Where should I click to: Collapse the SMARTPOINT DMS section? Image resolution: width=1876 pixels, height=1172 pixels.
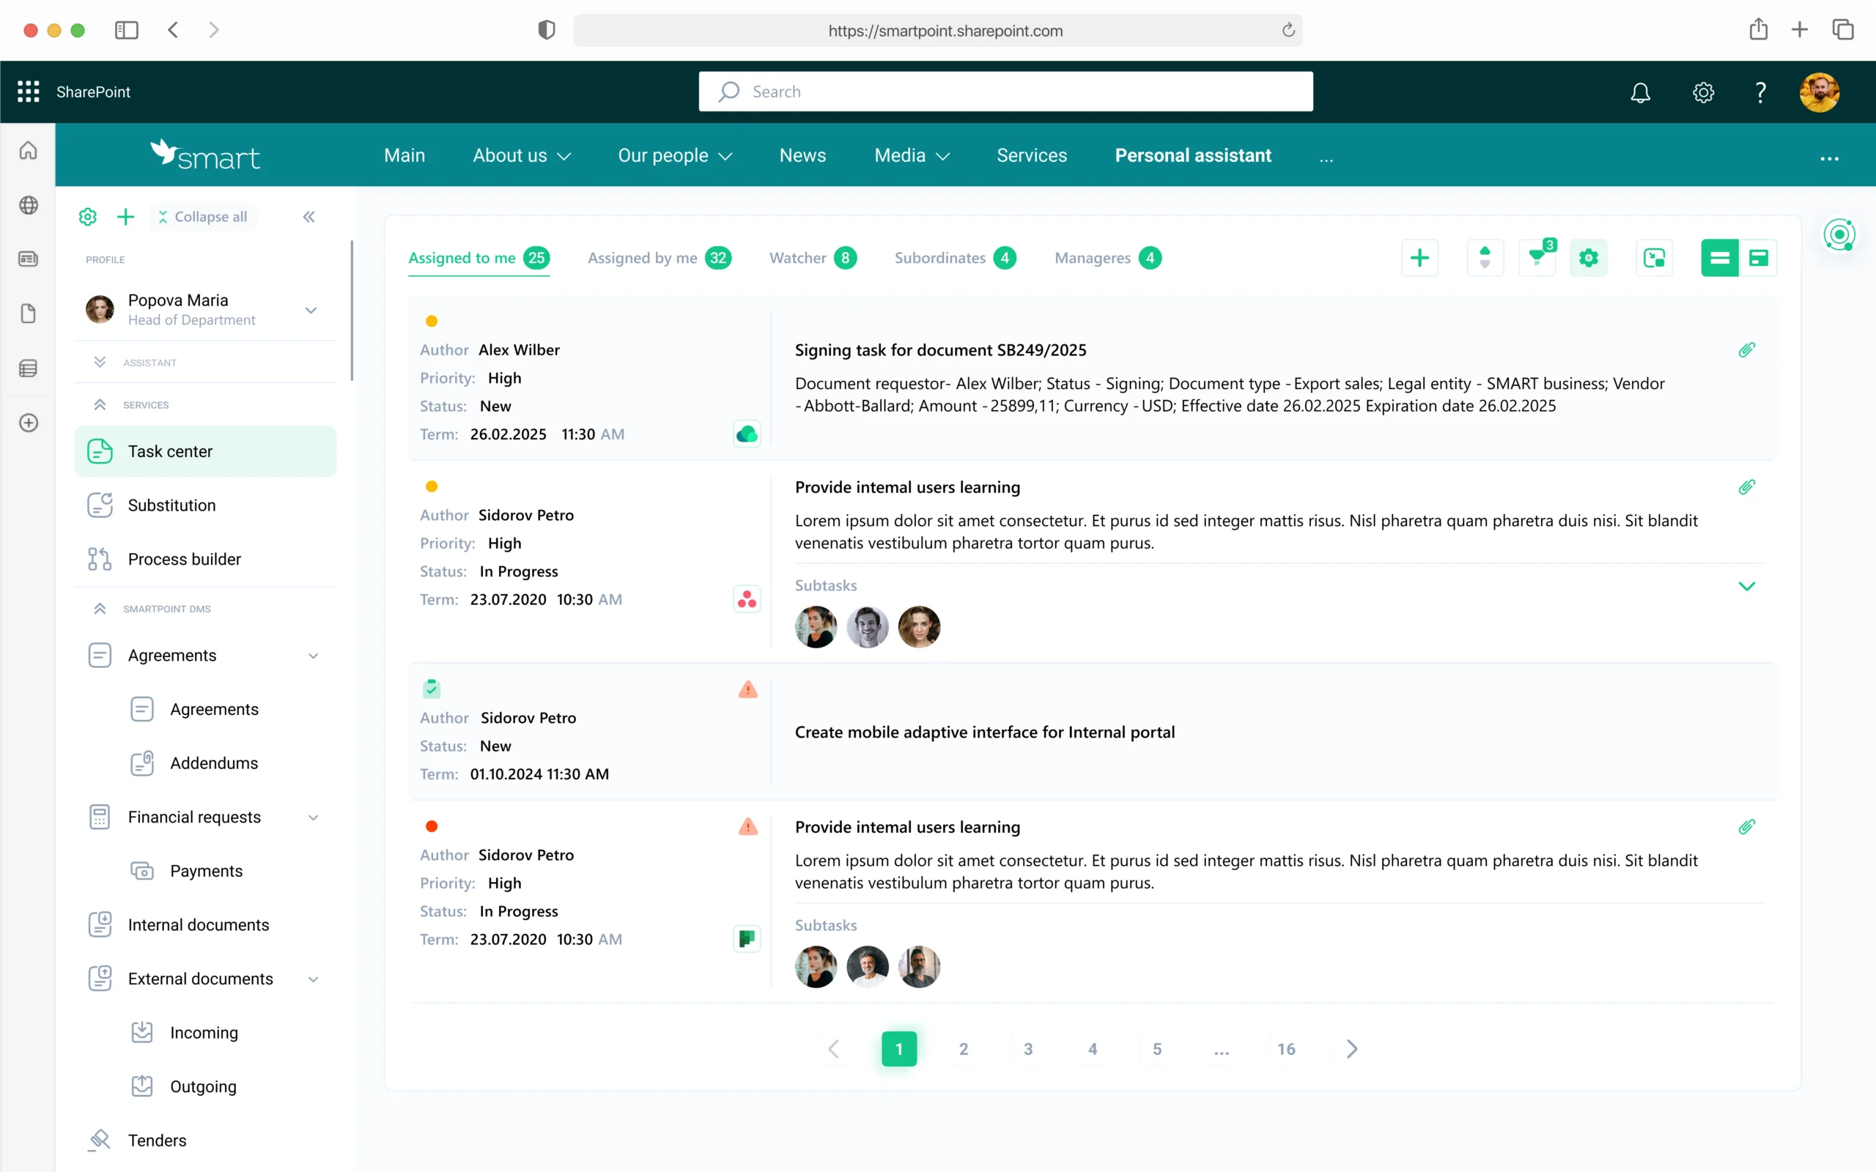(99, 609)
